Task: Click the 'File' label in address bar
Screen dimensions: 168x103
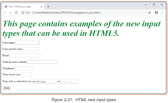Action: point(28,13)
